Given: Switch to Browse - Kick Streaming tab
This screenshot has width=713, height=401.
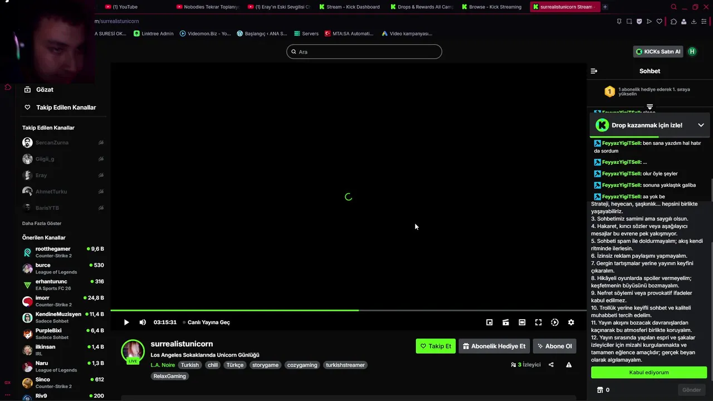Looking at the screenshot, I should (x=492, y=7).
